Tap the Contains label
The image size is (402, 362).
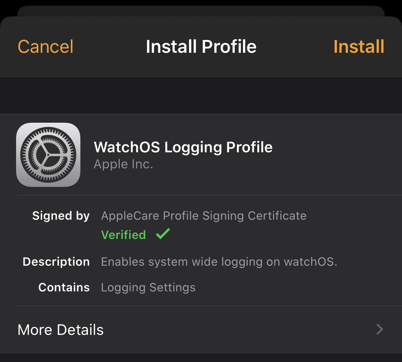click(64, 287)
